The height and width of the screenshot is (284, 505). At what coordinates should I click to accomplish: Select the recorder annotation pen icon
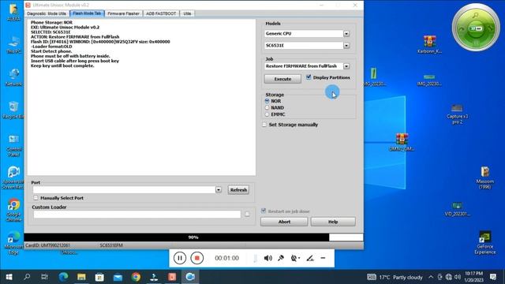(310, 258)
